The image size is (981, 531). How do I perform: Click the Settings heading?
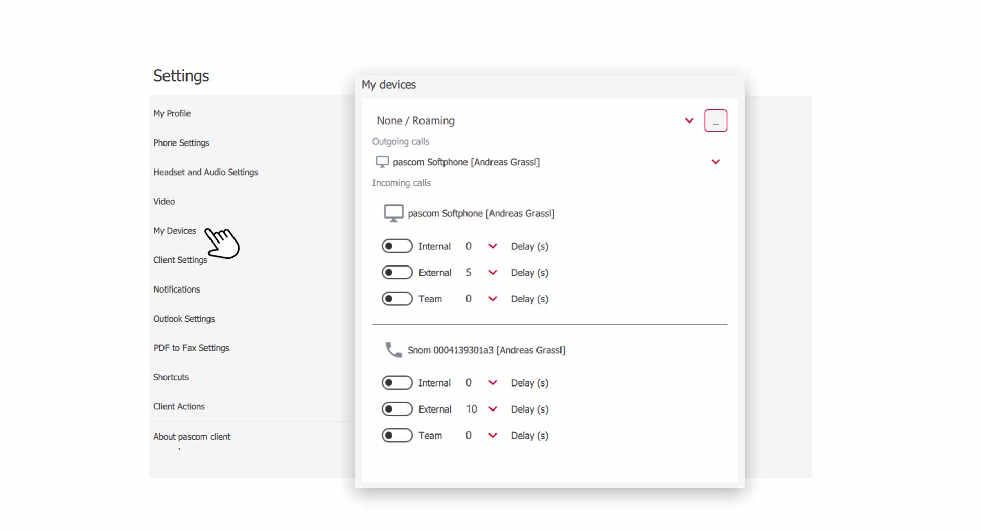[x=181, y=76]
